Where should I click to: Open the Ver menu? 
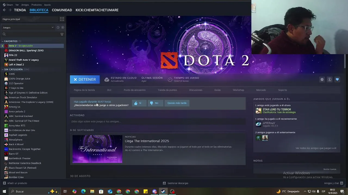tap(17, 5)
